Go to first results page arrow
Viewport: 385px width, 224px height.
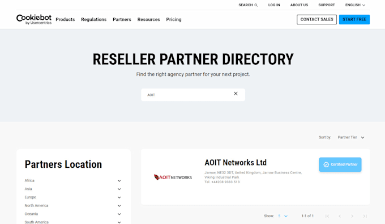pos(327,216)
